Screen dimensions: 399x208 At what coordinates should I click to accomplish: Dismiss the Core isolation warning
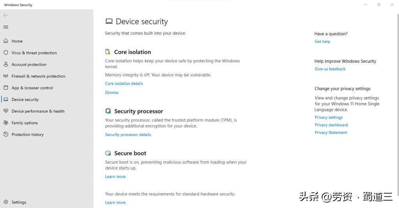112,92
